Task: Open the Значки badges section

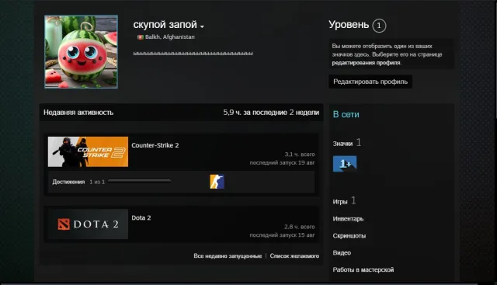Action: (x=342, y=144)
